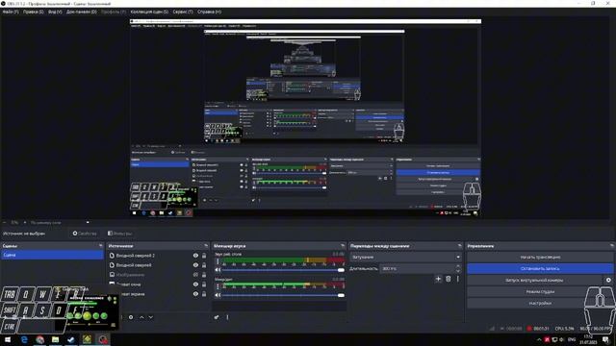Click the Фильтры button in source toolbar
This screenshot has width=616, height=346.
point(119,234)
